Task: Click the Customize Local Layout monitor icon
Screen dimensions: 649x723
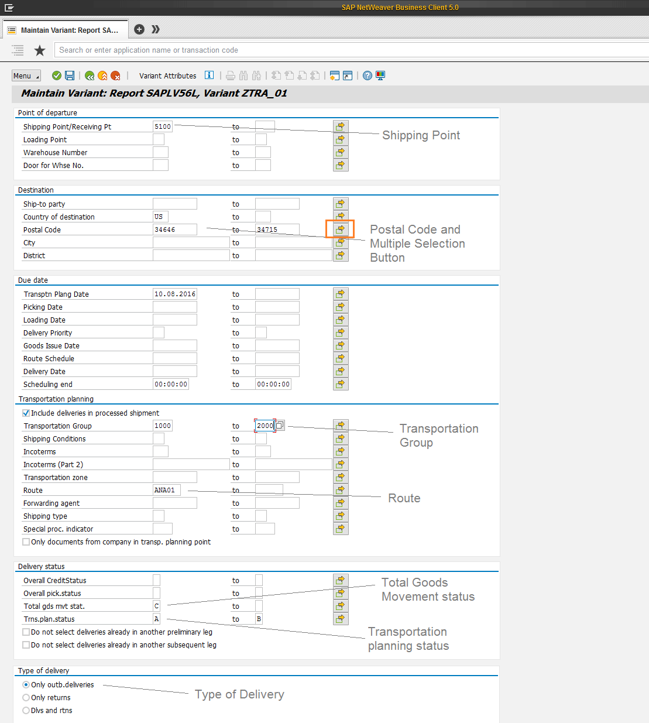Action: [380, 76]
